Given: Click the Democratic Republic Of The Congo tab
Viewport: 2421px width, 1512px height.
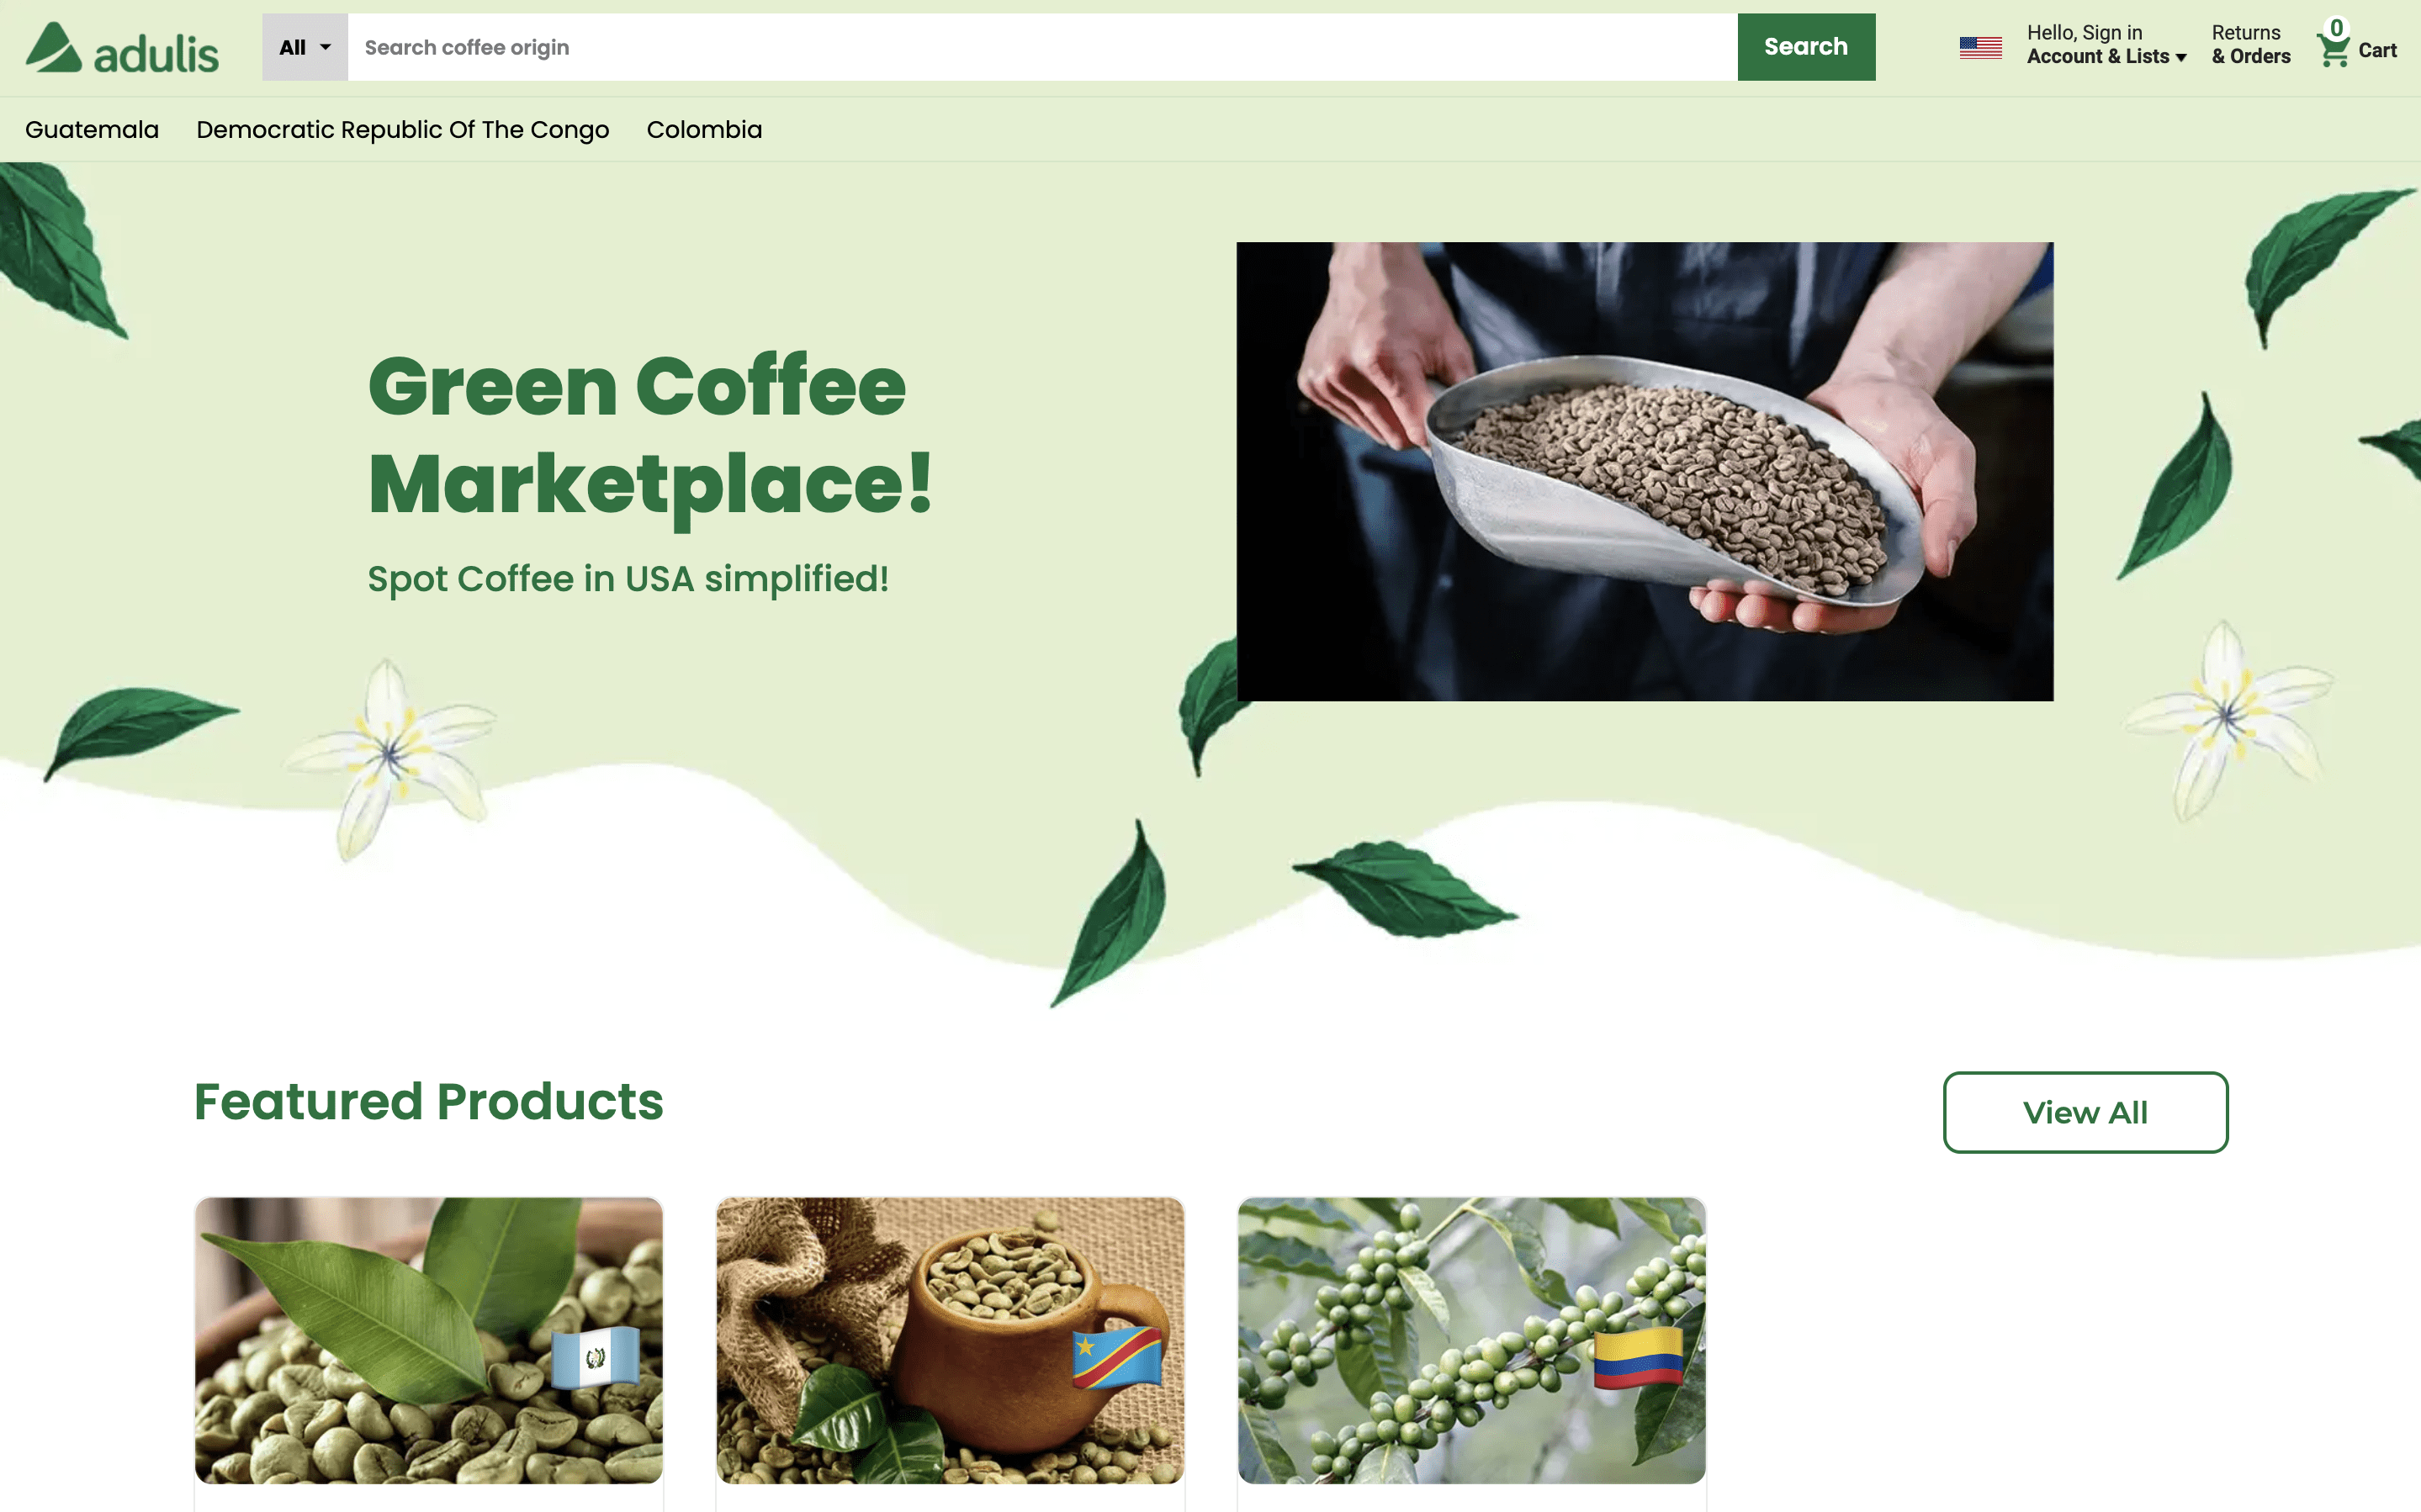Looking at the screenshot, I should (402, 129).
